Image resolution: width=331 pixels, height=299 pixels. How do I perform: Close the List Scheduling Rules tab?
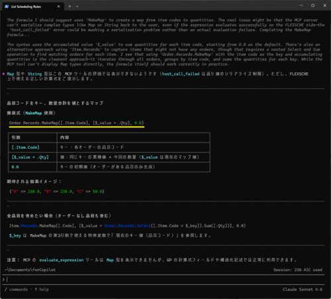pos(58,7)
